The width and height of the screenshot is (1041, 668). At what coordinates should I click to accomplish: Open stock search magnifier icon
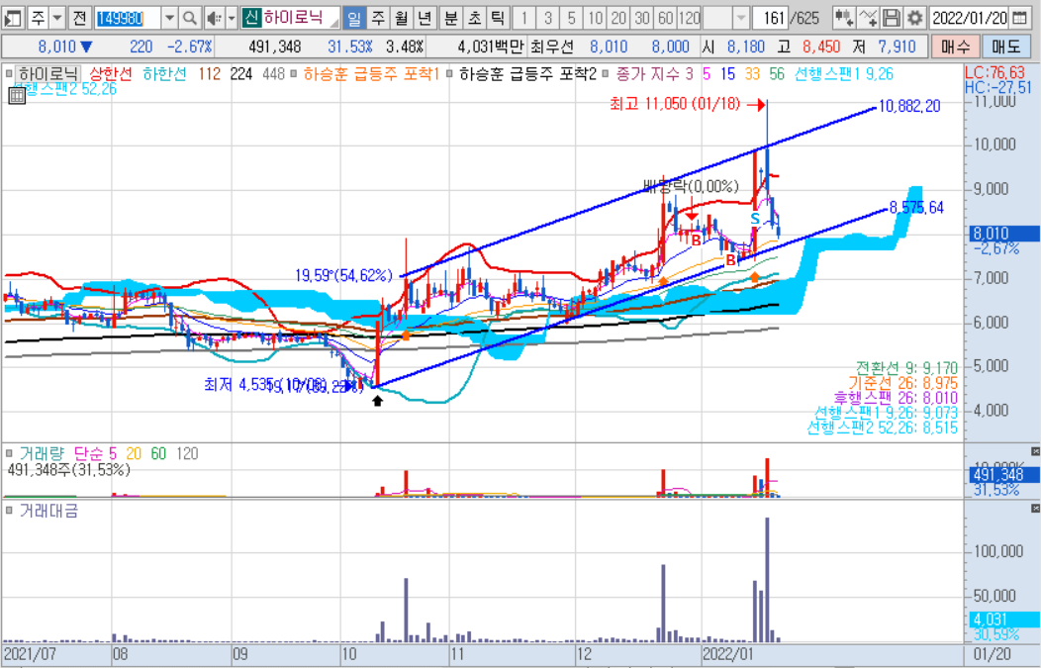(x=190, y=18)
